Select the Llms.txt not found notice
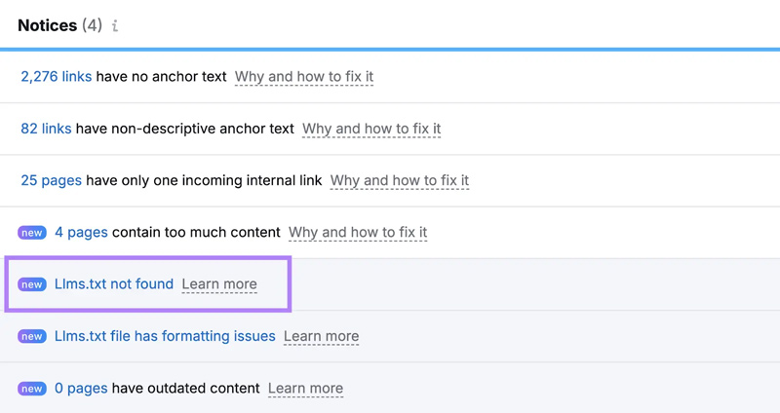 [x=114, y=284]
